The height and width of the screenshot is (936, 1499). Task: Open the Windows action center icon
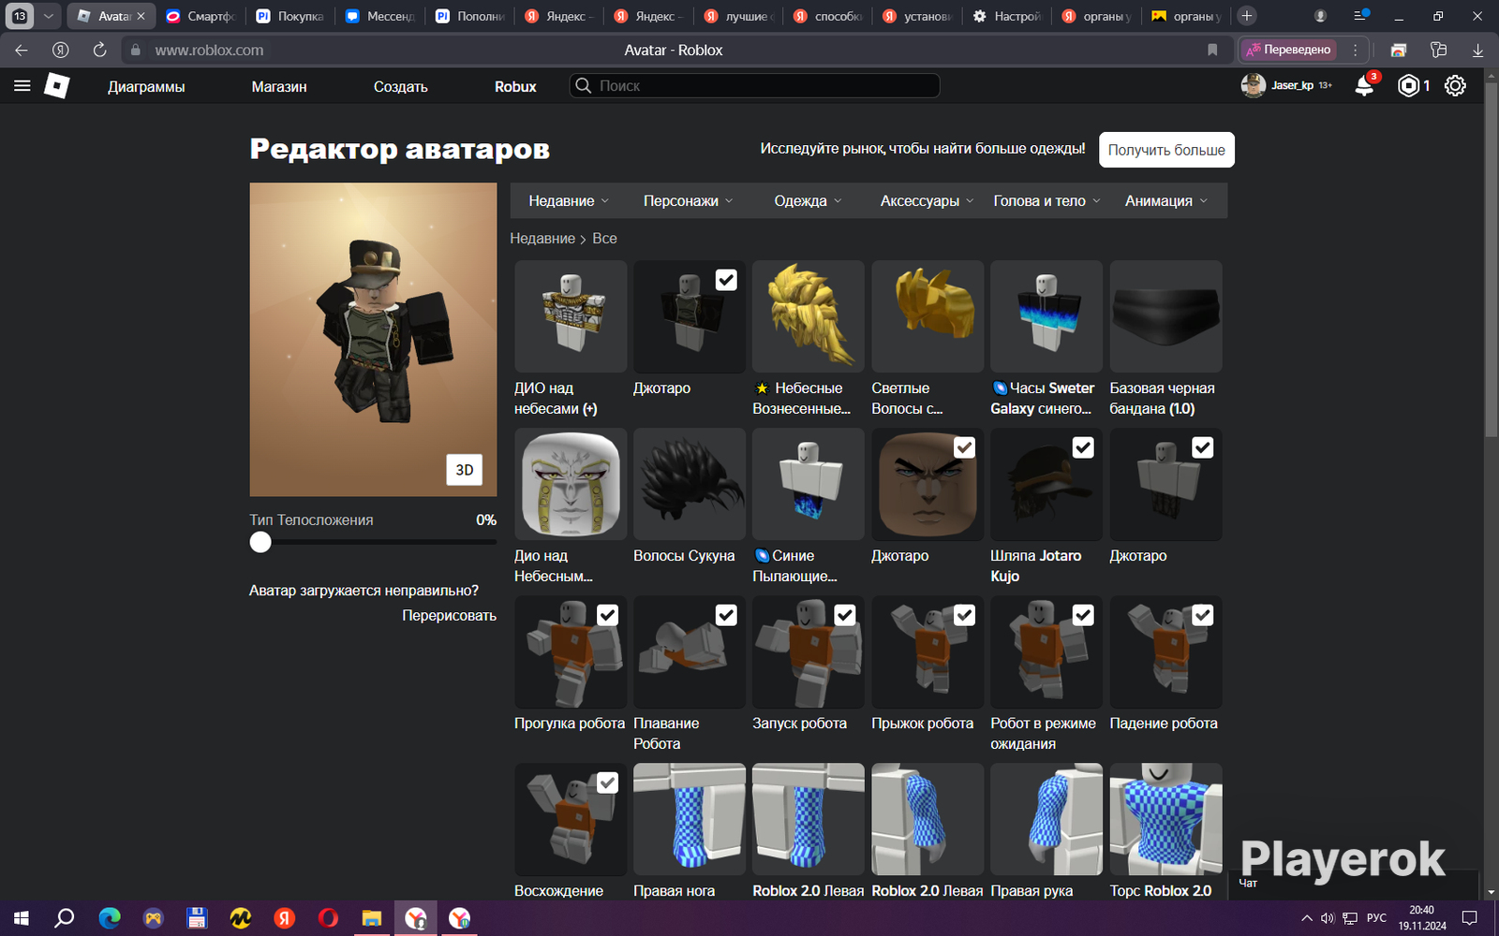click(x=1470, y=918)
